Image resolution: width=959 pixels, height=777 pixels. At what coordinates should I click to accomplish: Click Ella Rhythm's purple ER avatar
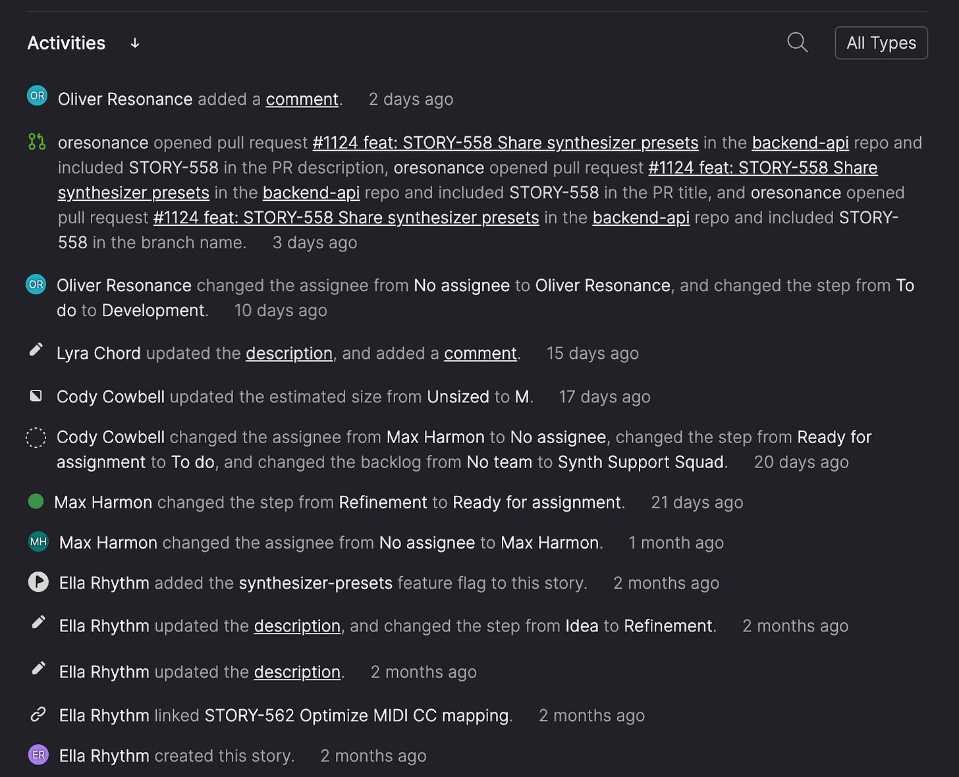tap(38, 755)
